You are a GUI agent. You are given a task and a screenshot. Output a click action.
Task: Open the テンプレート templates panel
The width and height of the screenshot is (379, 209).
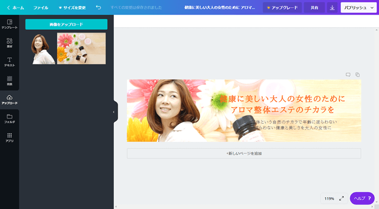[x=9, y=24]
